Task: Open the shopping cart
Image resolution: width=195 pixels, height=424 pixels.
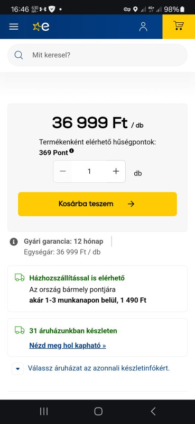Action: 179,26
